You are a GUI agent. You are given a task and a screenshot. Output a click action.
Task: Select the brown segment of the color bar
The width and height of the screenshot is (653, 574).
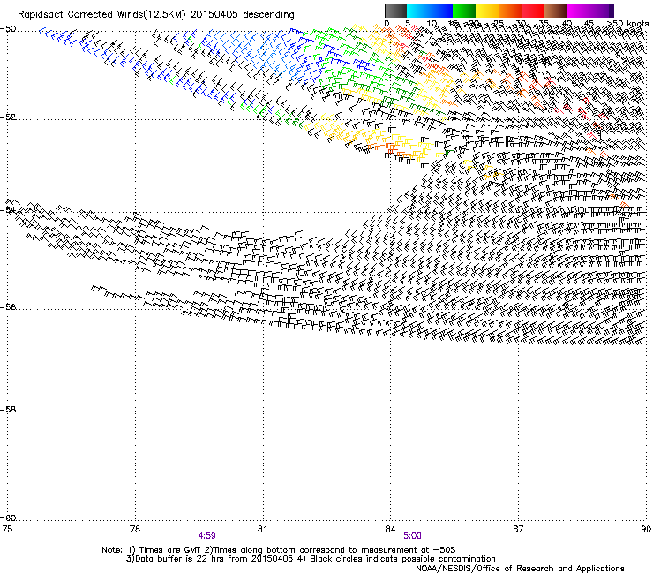(556, 11)
